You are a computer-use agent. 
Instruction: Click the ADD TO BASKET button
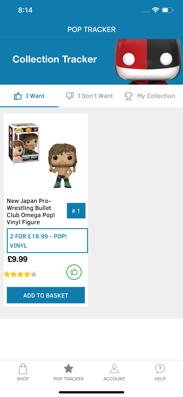coord(46,295)
